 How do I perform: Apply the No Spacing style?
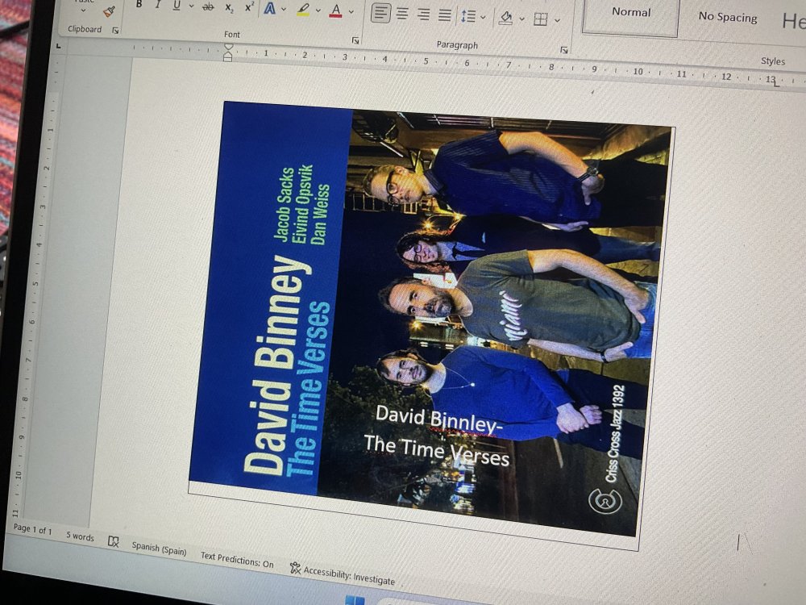[727, 18]
